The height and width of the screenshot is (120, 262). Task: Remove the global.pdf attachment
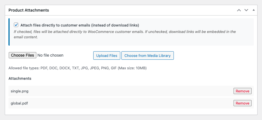[x=242, y=103]
